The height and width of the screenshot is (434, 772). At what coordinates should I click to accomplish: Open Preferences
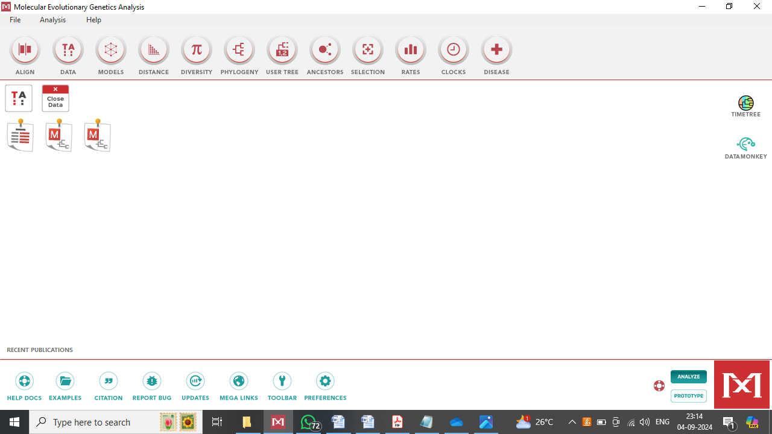325,386
